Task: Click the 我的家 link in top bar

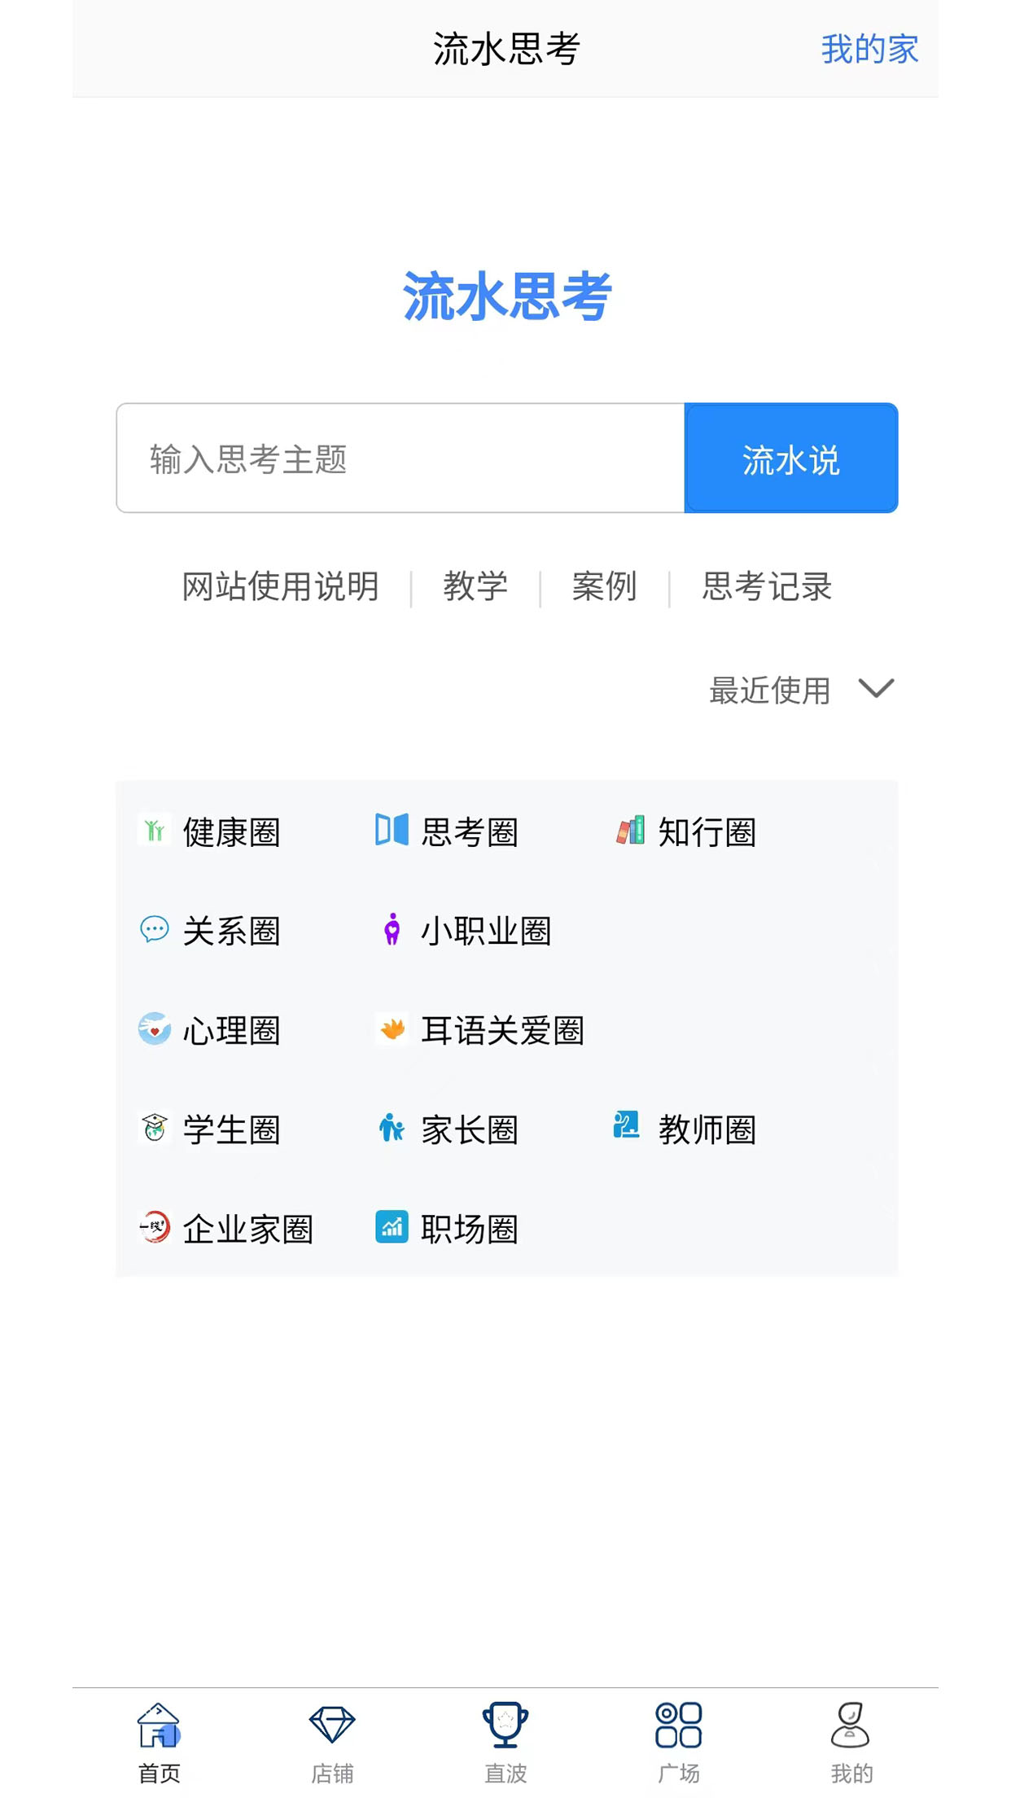Action: 869,50
